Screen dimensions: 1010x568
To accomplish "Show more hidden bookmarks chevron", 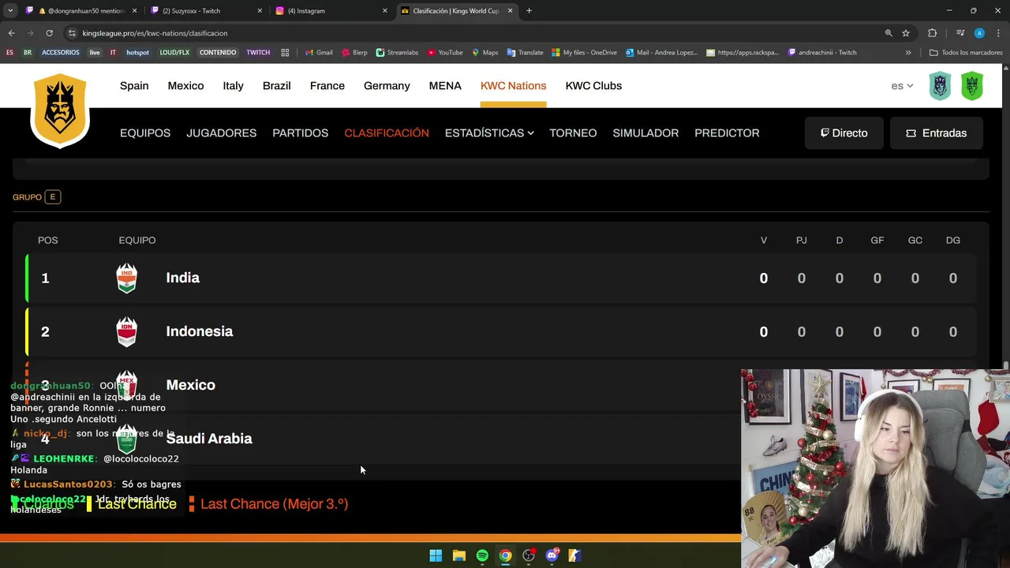I will (908, 53).
